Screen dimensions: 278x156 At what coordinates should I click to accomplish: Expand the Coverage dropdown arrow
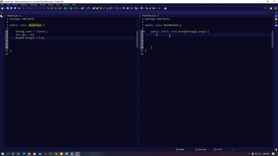tap(73, 8)
